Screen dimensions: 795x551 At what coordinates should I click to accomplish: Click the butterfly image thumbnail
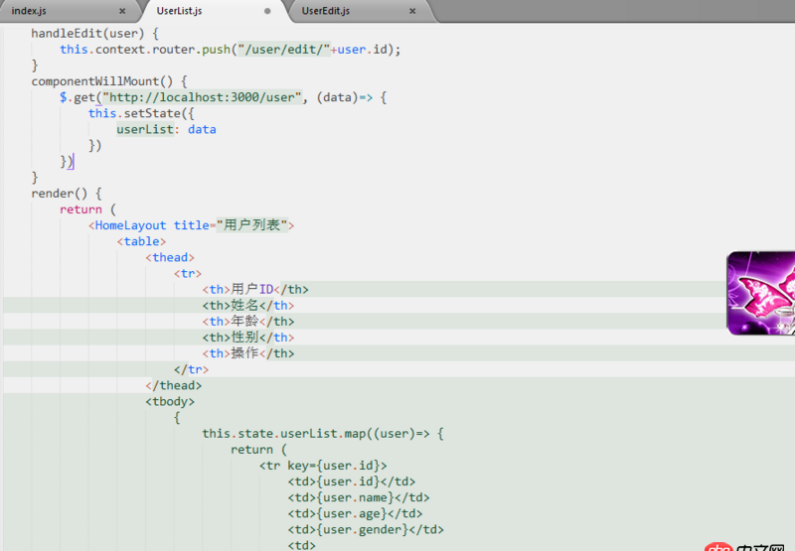click(761, 293)
